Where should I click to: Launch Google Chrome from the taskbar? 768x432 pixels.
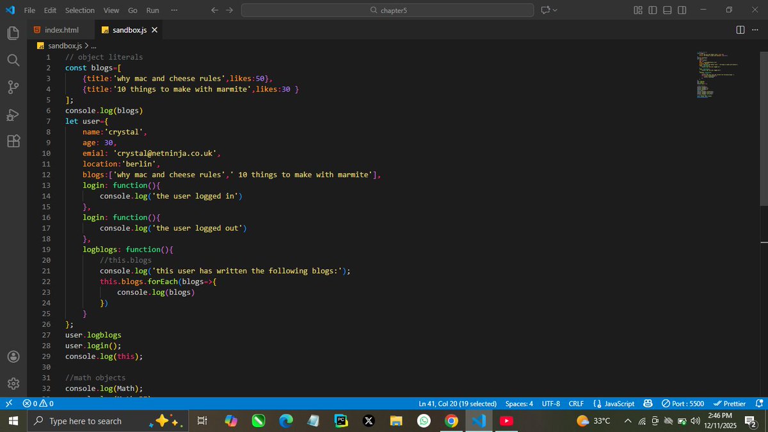tap(451, 420)
